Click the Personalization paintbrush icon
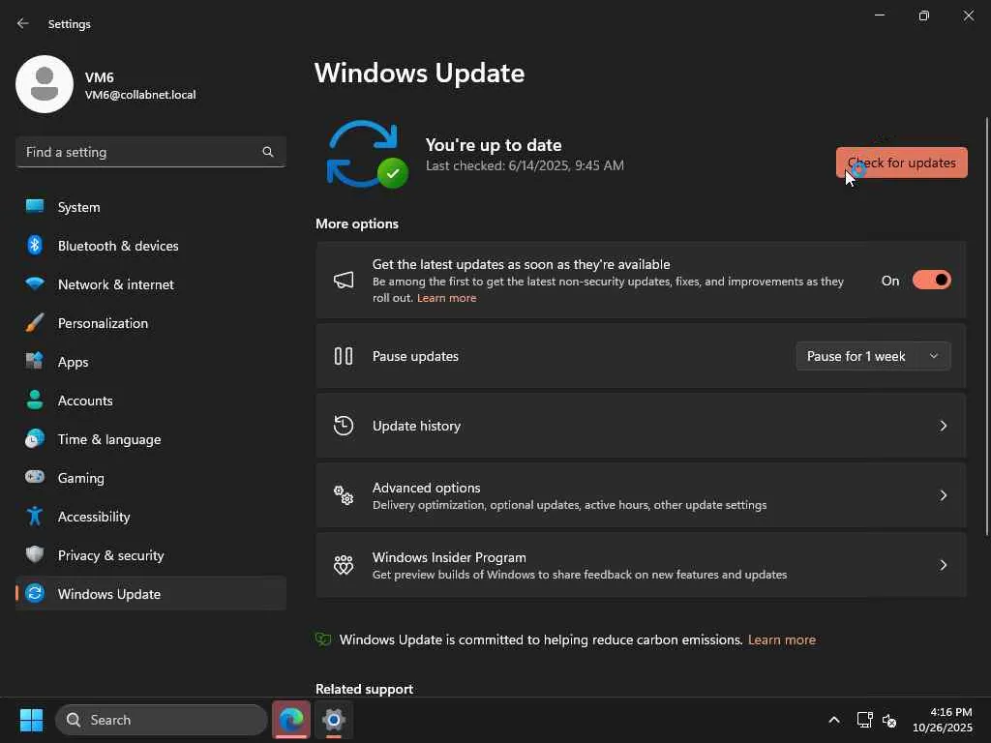The width and height of the screenshot is (991, 743). (35, 323)
